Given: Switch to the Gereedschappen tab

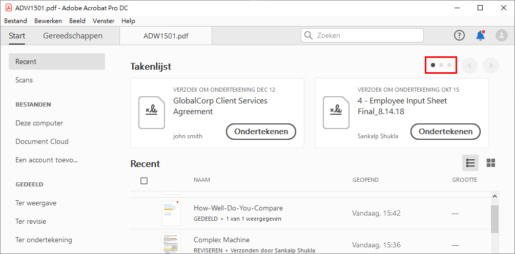Looking at the screenshot, I should pyautogui.click(x=73, y=36).
